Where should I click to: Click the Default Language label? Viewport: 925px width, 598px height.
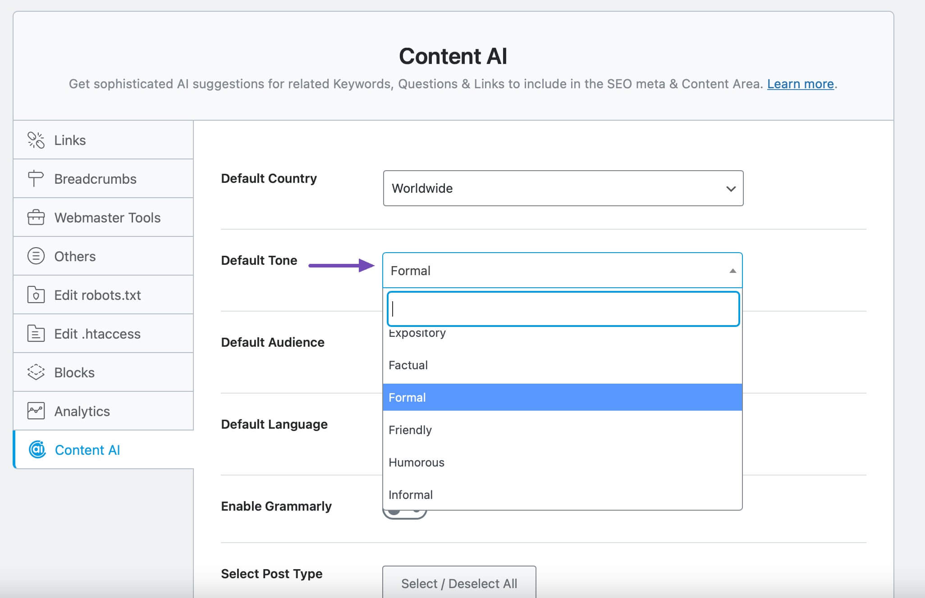pos(274,424)
